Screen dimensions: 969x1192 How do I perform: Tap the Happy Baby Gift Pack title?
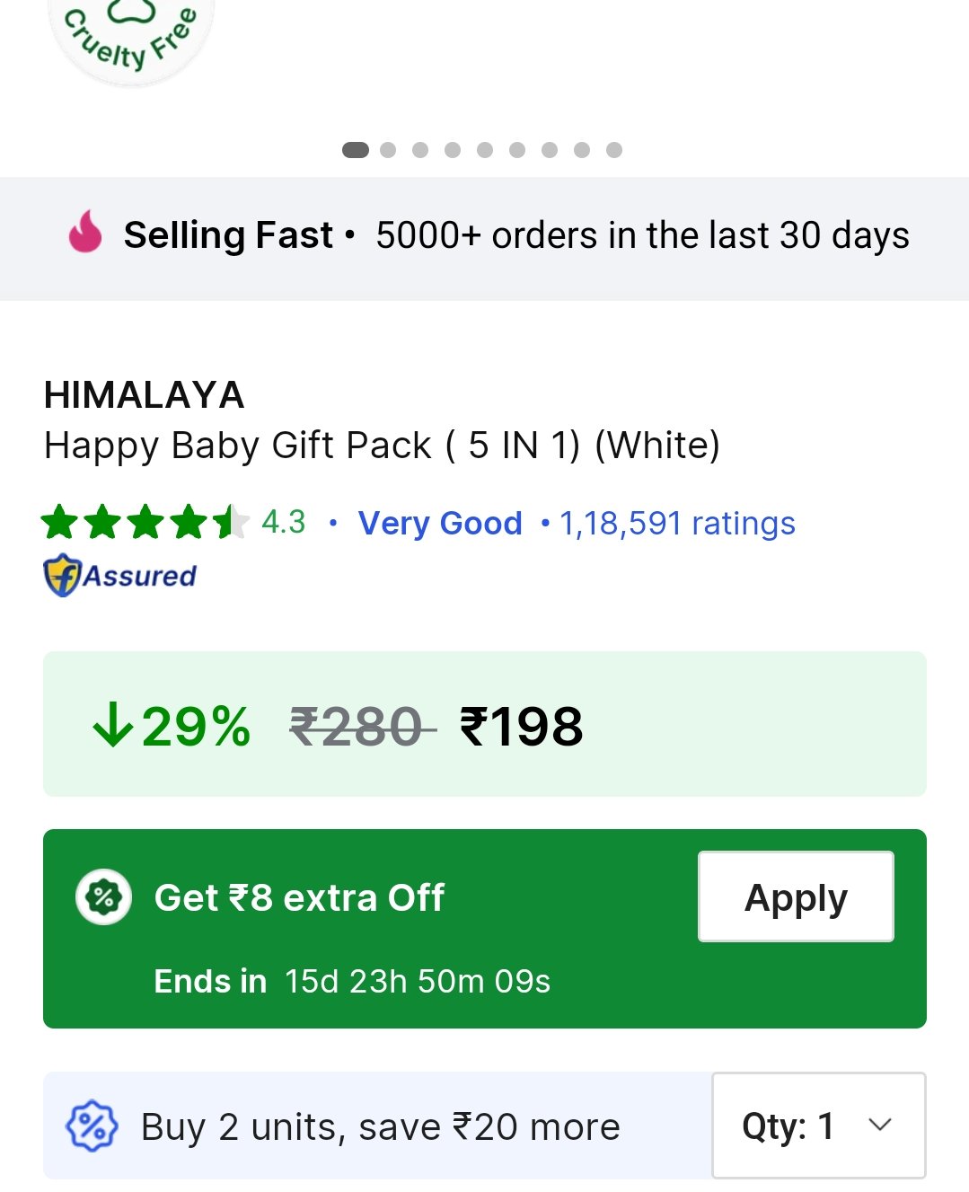tap(382, 446)
